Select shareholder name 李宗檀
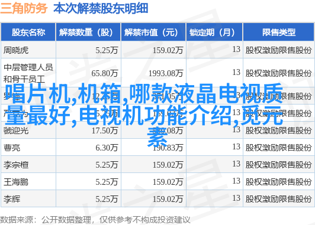Viewport: 315px width, 225px height. (x=16, y=165)
